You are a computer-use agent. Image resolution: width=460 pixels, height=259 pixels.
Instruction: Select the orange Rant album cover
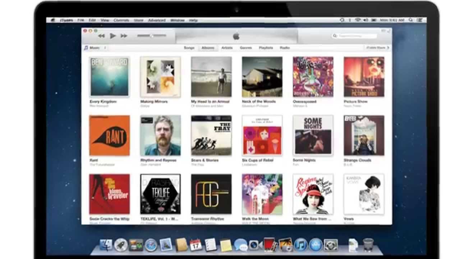110,135
